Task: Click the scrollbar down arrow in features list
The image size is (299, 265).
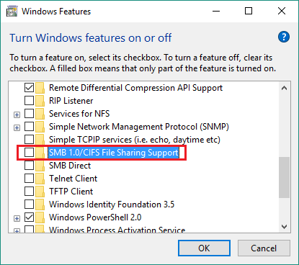Action: 285,226
